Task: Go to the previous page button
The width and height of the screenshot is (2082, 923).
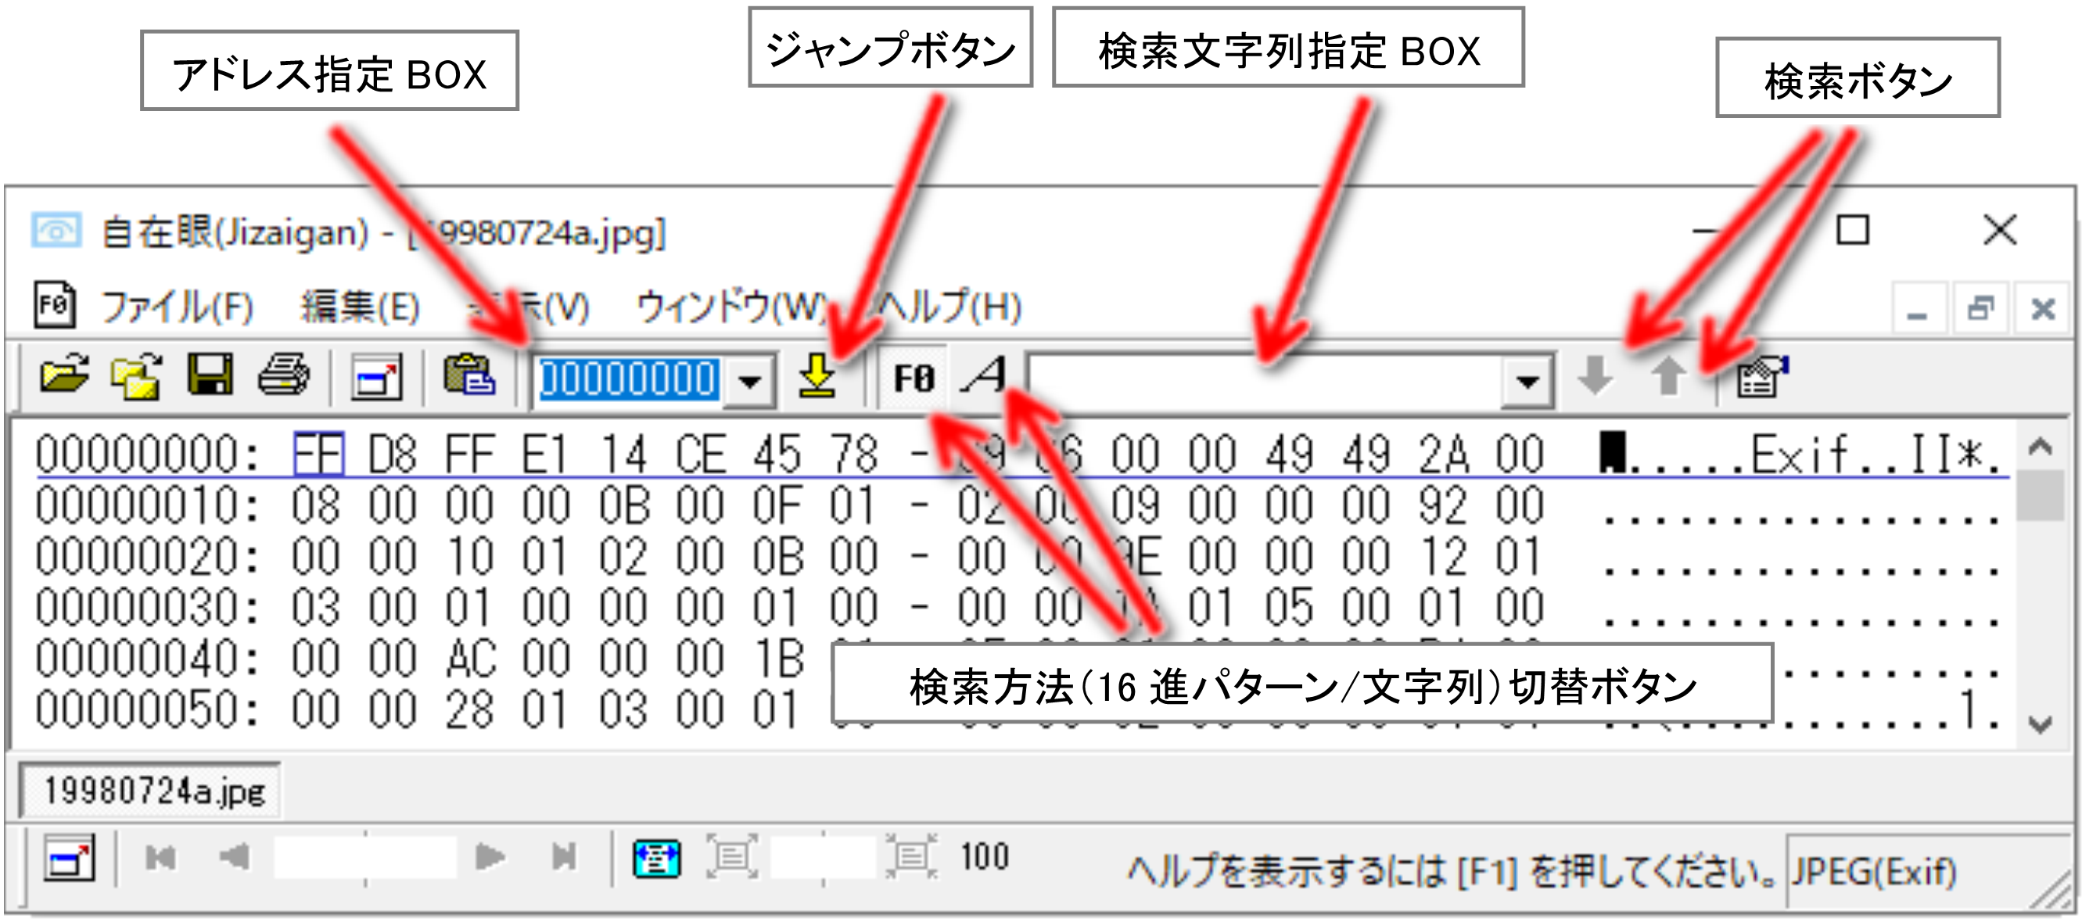Action: [x=235, y=857]
